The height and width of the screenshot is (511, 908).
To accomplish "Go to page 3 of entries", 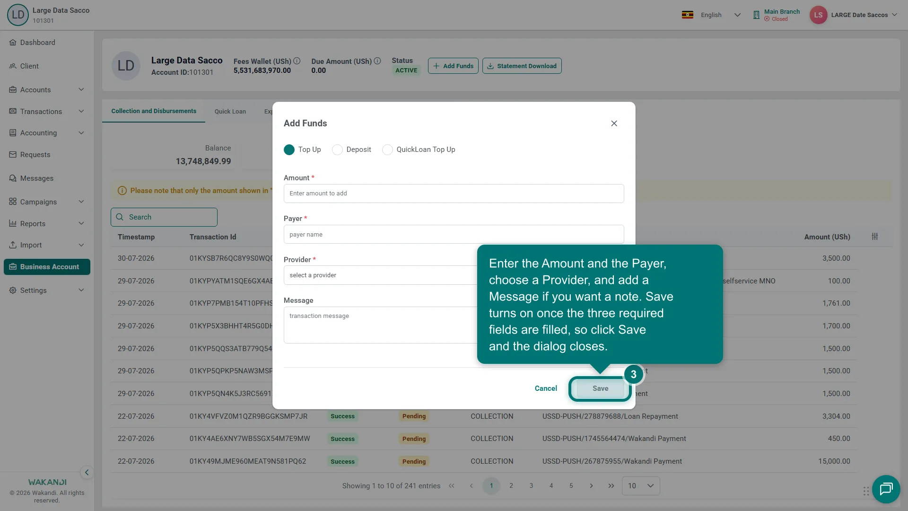I will [531, 486].
